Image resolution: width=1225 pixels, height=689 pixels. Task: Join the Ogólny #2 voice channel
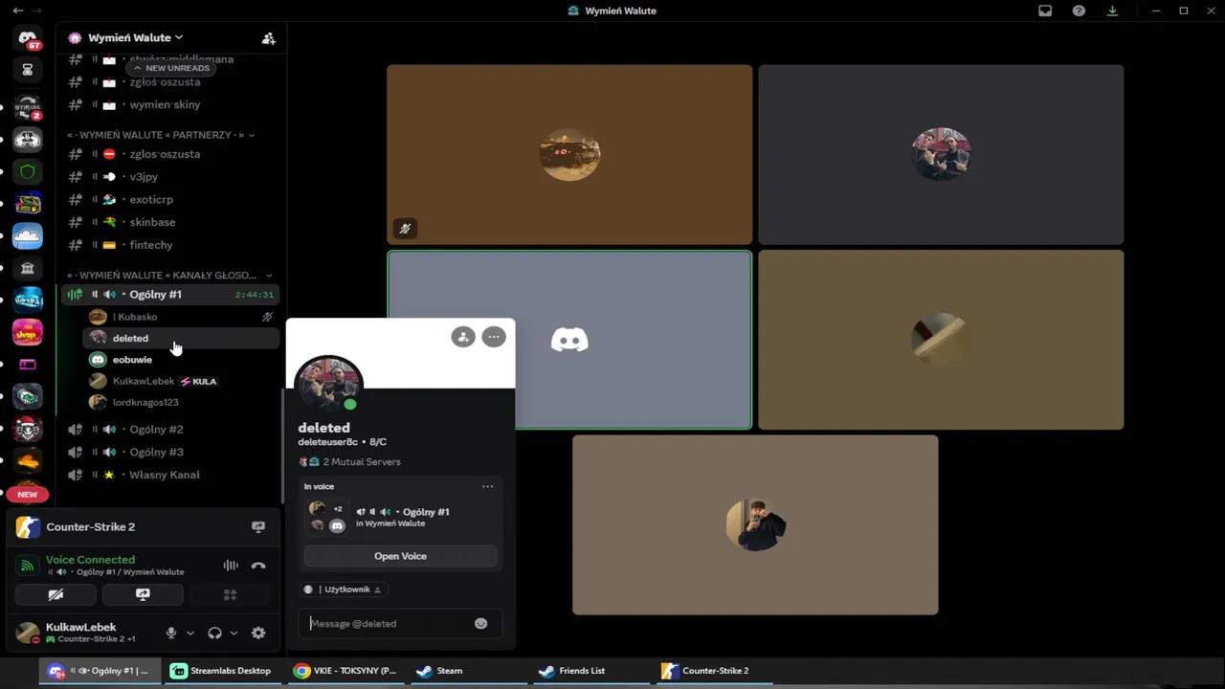[156, 430]
